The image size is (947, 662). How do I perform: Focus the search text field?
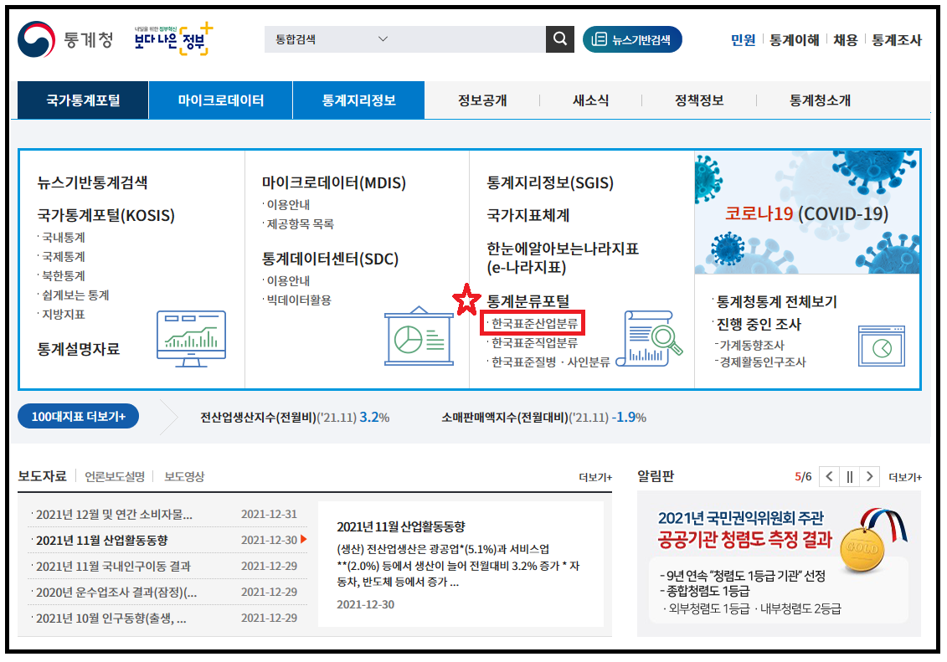471,39
